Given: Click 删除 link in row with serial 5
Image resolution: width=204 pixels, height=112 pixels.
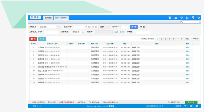Looking at the screenshot, I should [188, 55].
